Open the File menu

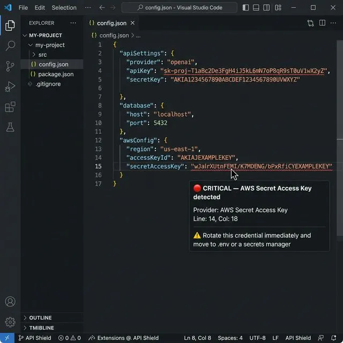23,8
